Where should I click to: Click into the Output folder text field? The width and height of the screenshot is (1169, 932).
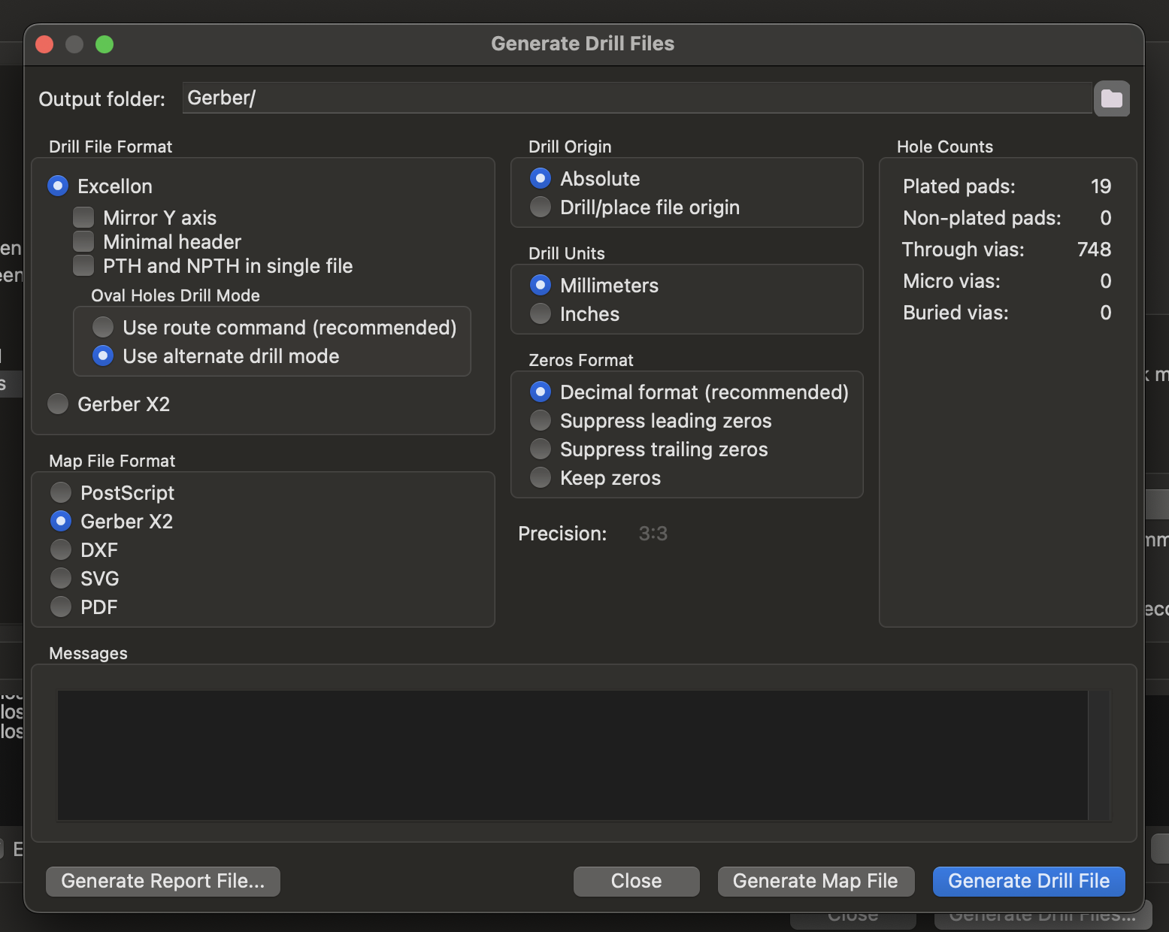637,98
